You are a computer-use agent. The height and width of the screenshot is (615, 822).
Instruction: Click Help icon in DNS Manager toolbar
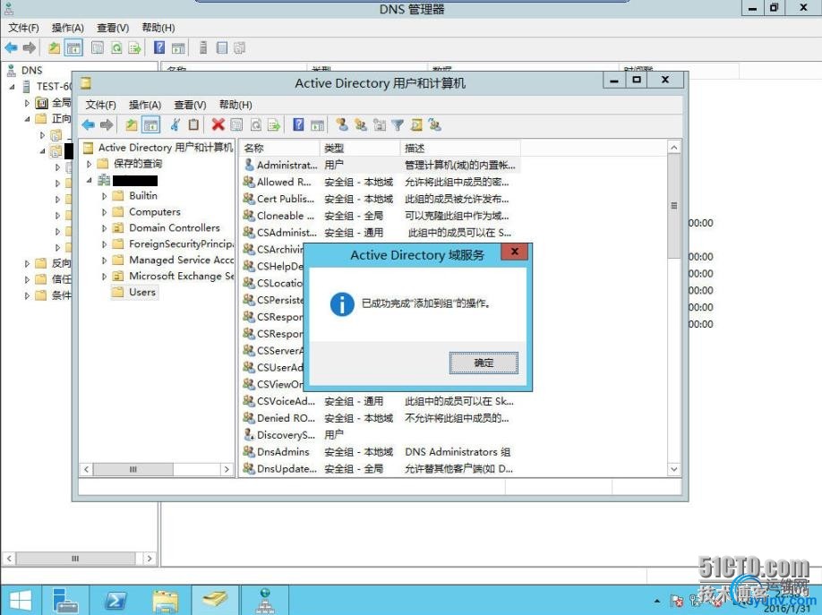pos(159,47)
